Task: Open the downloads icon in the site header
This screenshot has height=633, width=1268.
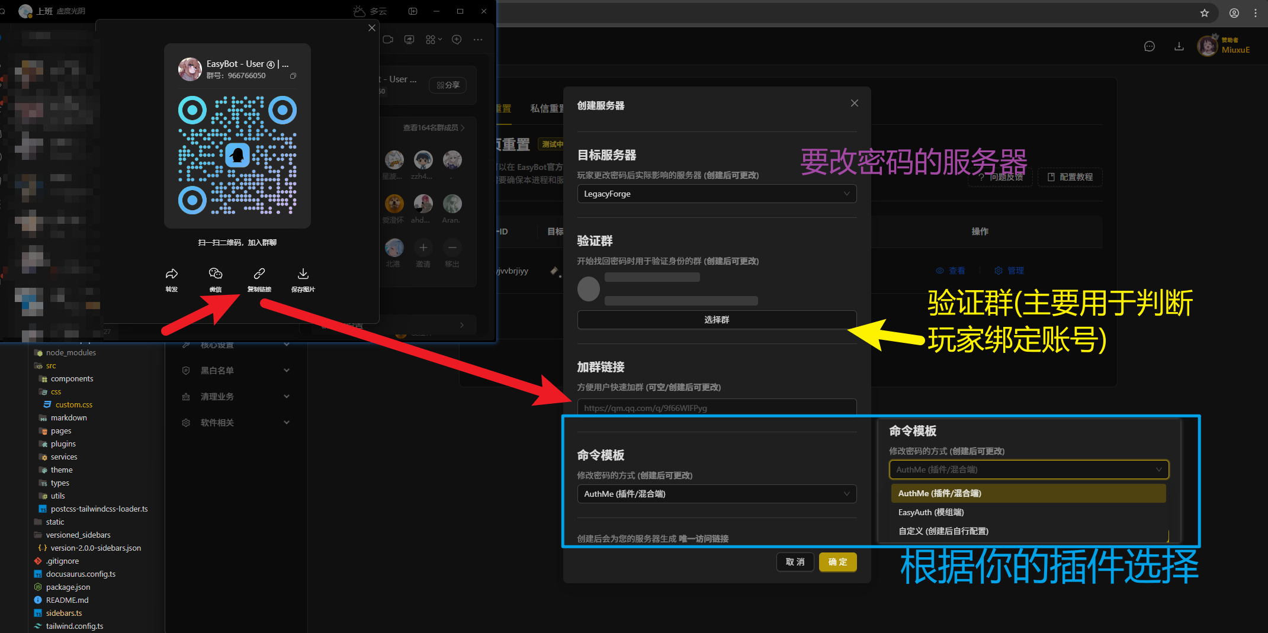Action: [x=1179, y=46]
